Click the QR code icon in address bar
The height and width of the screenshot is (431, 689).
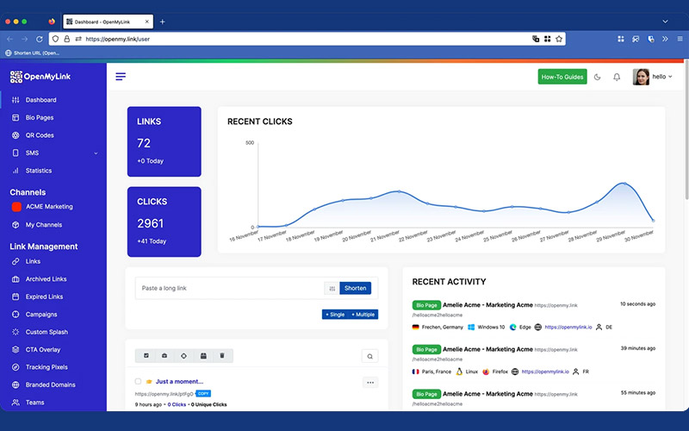(547, 39)
